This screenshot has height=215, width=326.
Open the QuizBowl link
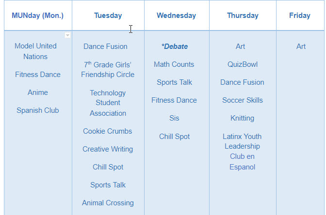click(x=243, y=64)
